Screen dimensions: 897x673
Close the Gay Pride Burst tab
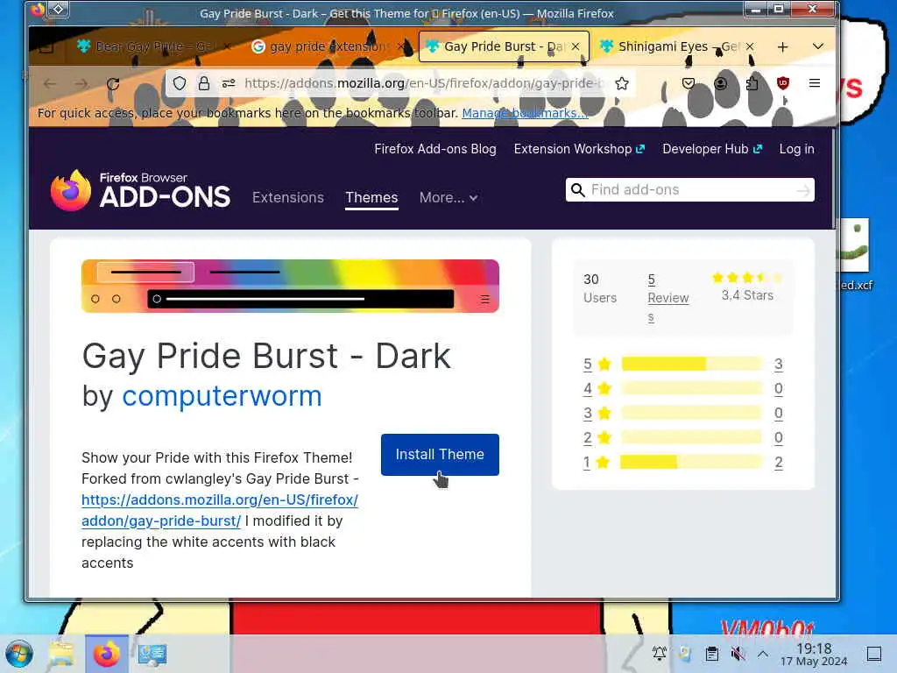pyautogui.click(x=576, y=46)
